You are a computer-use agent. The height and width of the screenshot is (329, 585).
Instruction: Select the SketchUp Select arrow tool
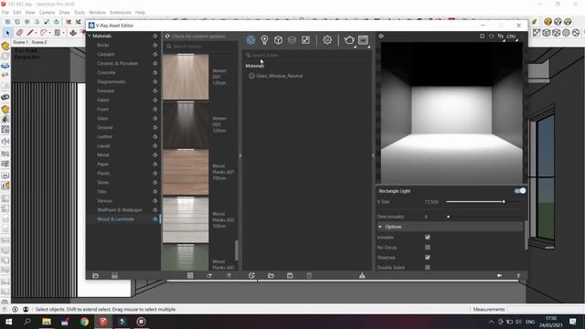click(x=7, y=33)
